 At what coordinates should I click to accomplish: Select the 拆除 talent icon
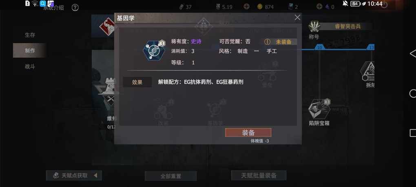pos(368,71)
